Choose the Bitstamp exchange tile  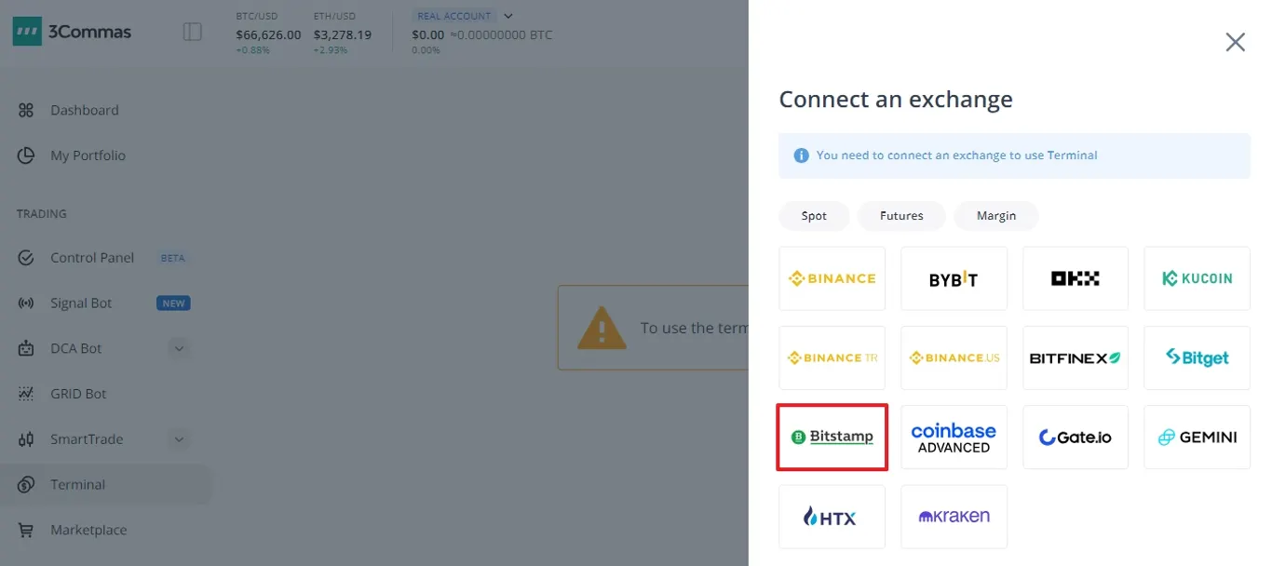coord(832,437)
